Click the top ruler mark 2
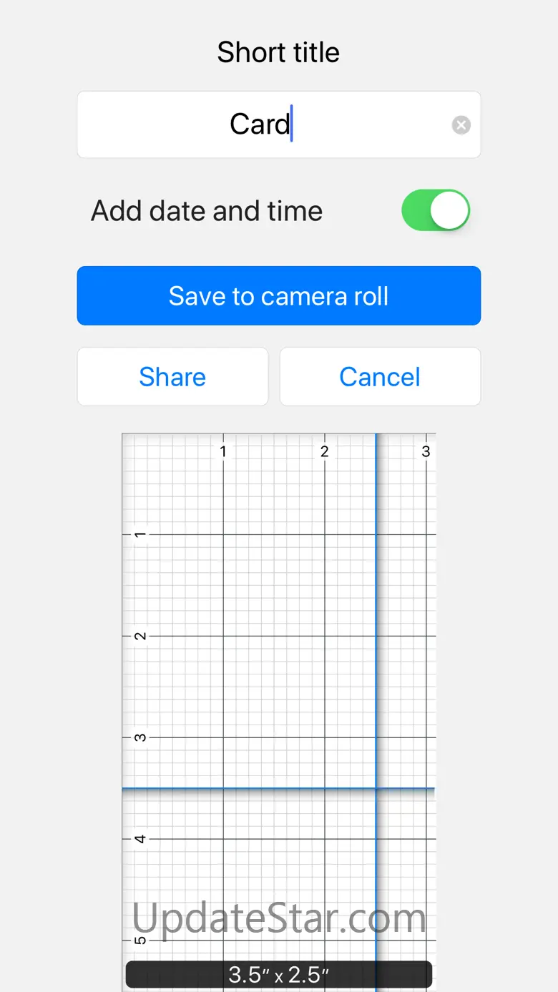The width and height of the screenshot is (558, 992). [x=325, y=451]
